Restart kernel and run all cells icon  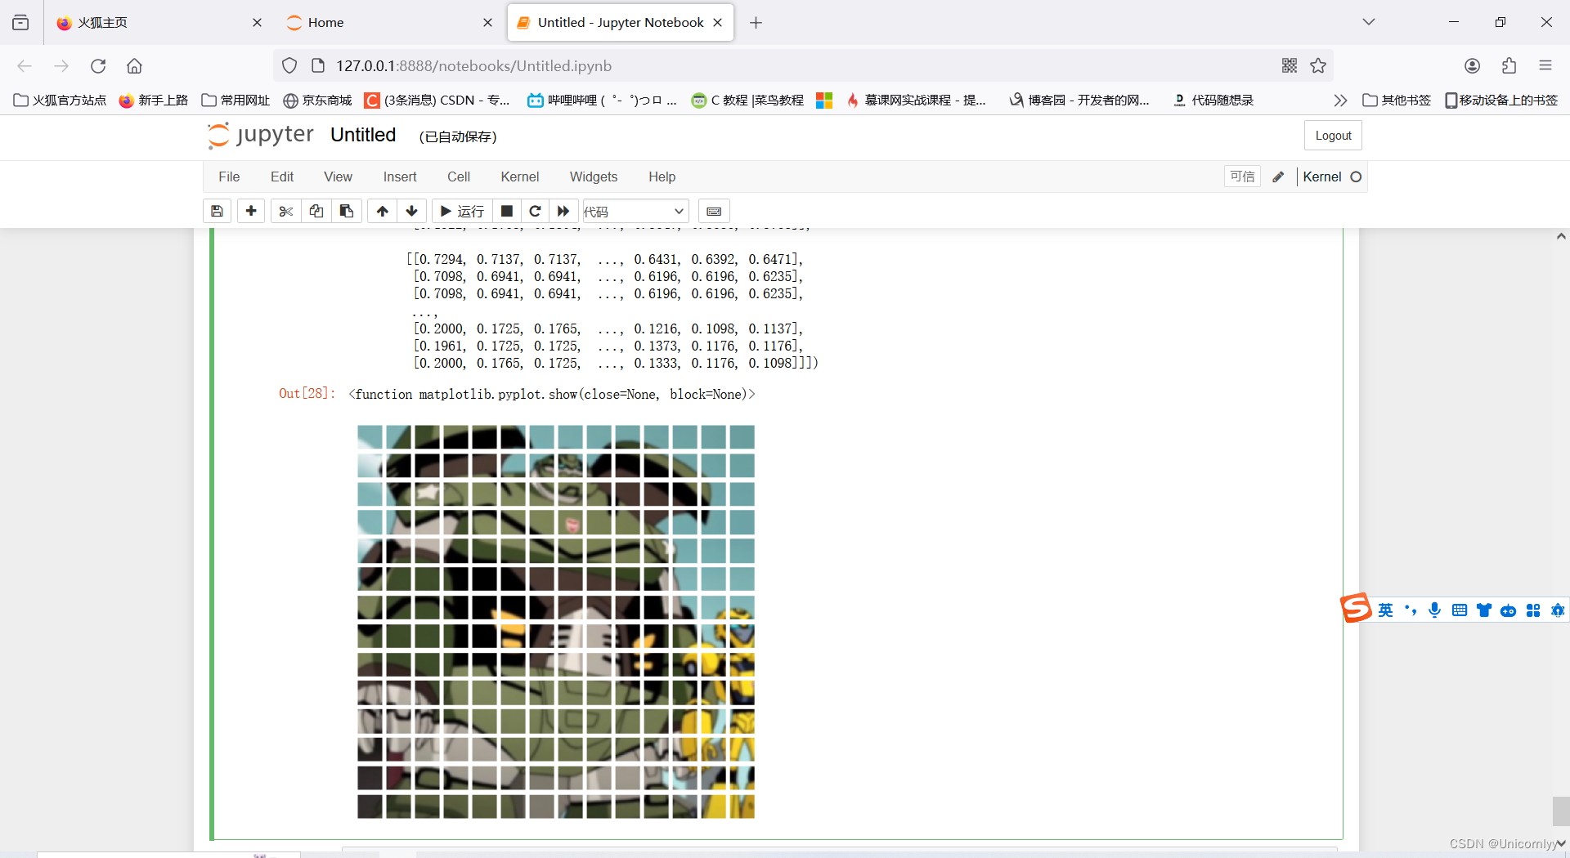pos(564,211)
